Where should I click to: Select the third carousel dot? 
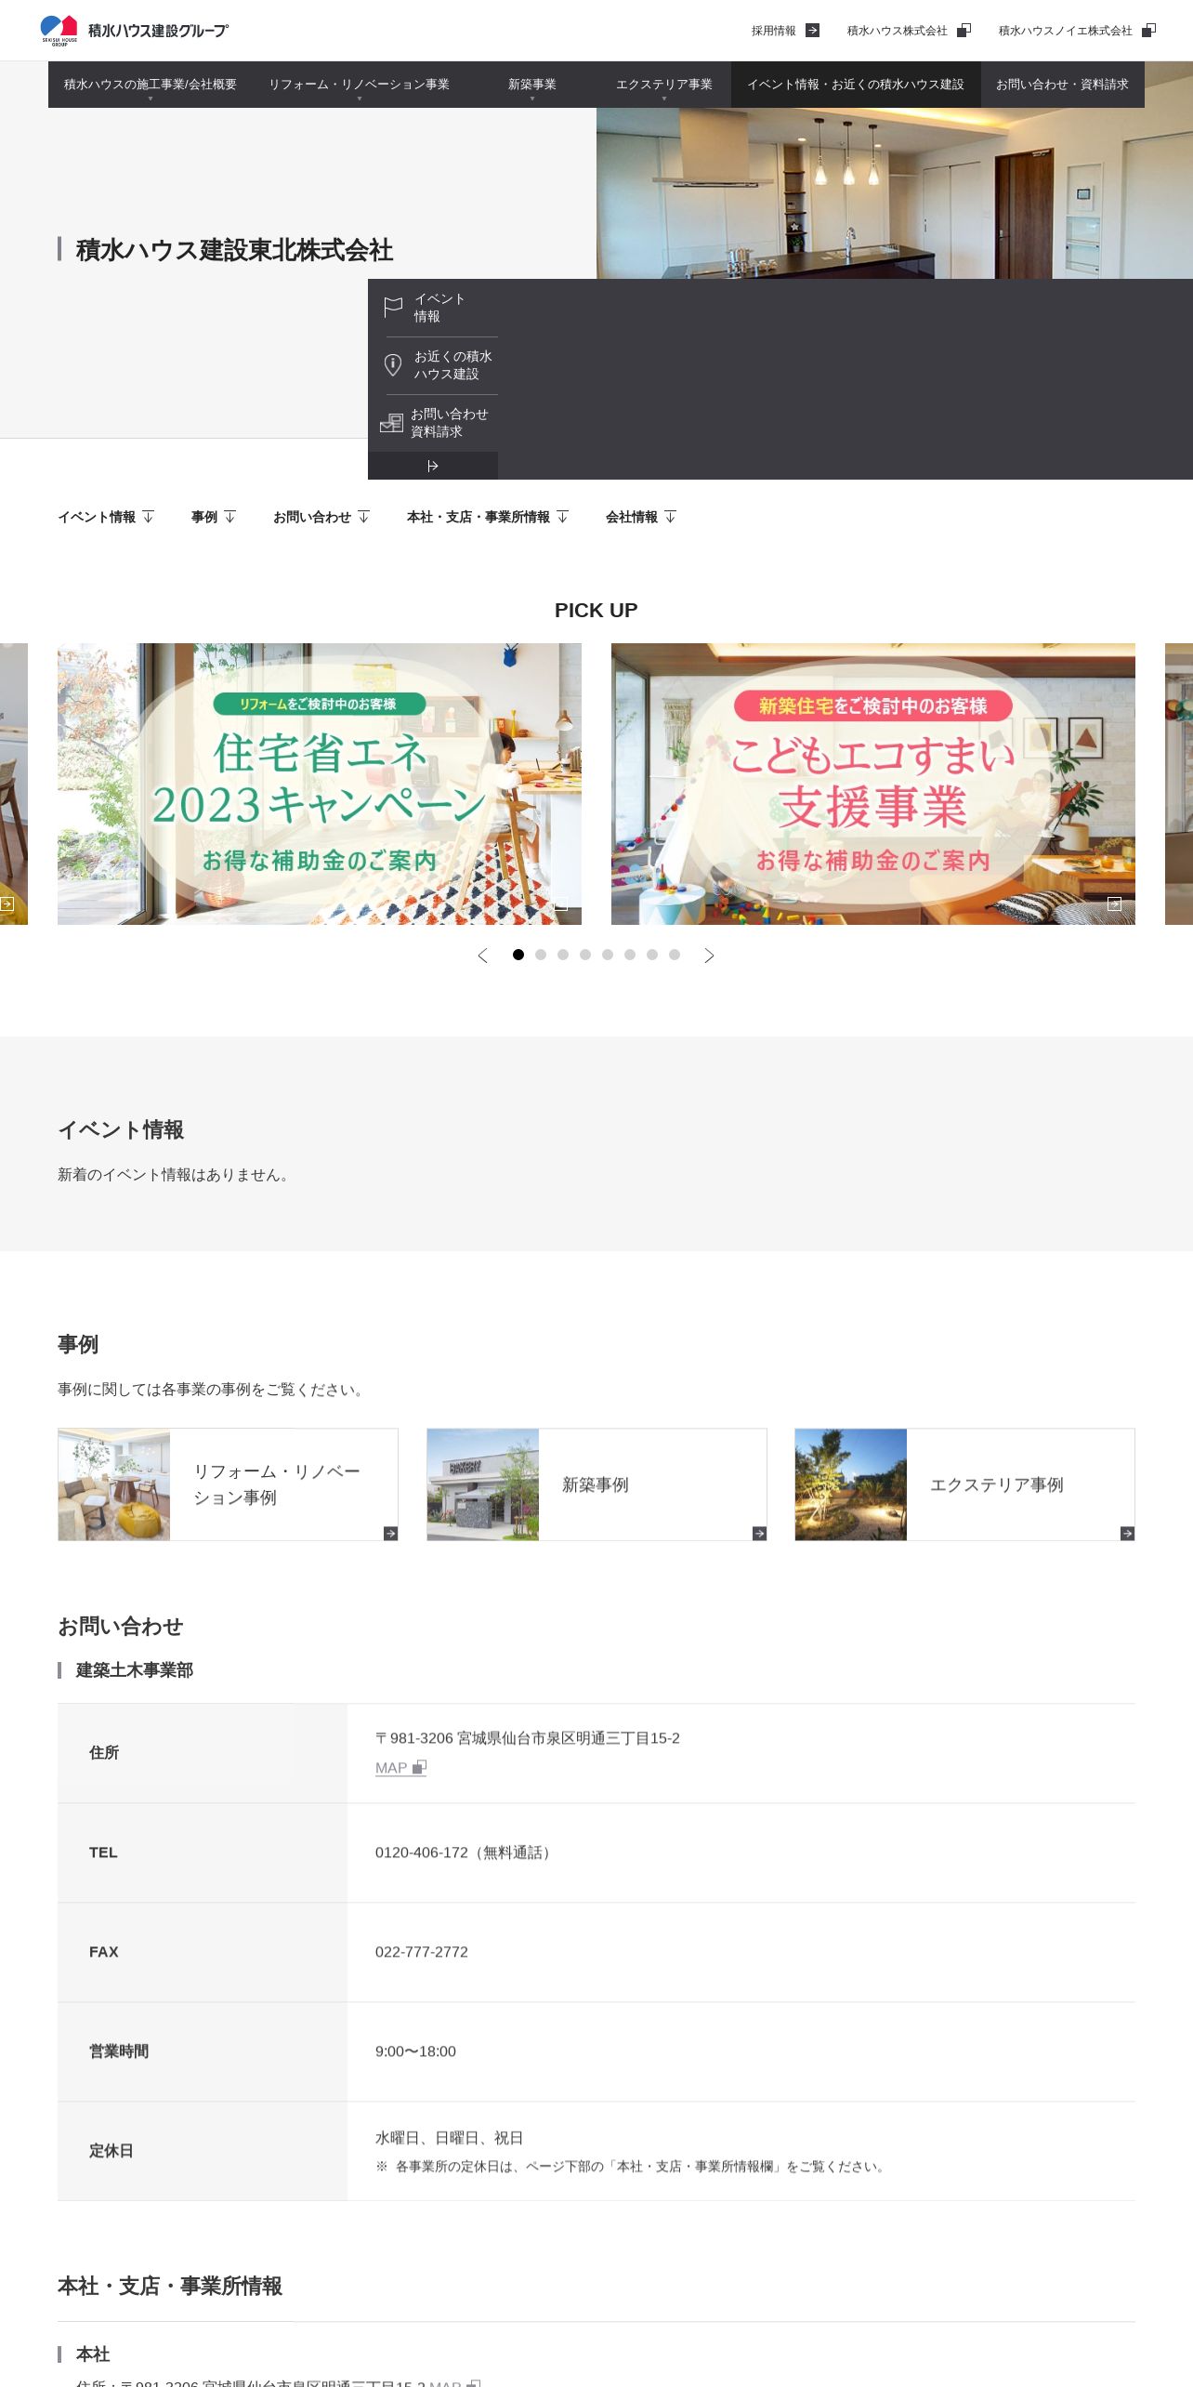tap(563, 955)
